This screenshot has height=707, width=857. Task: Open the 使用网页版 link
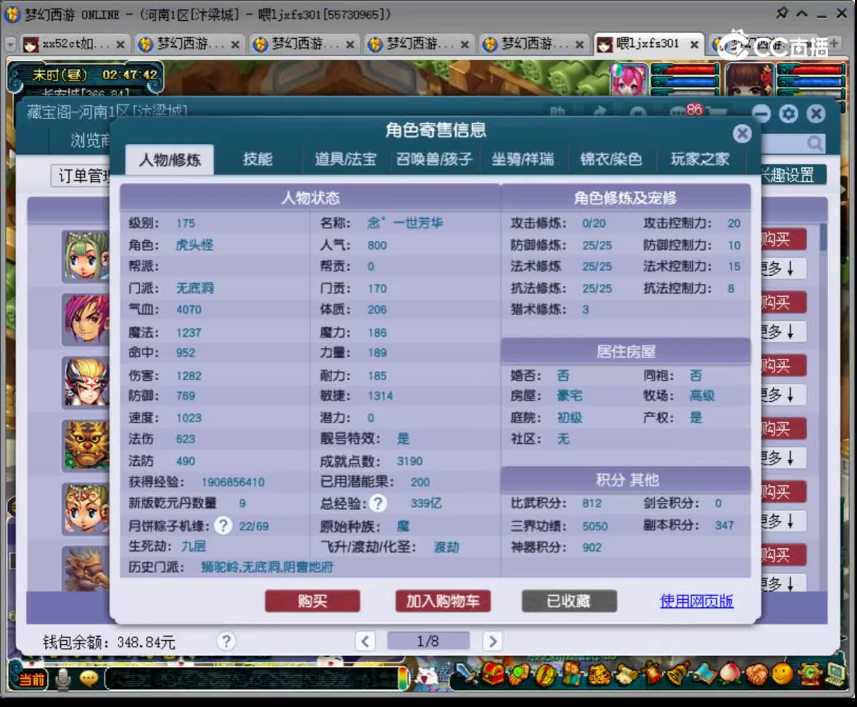(x=696, y=601)
